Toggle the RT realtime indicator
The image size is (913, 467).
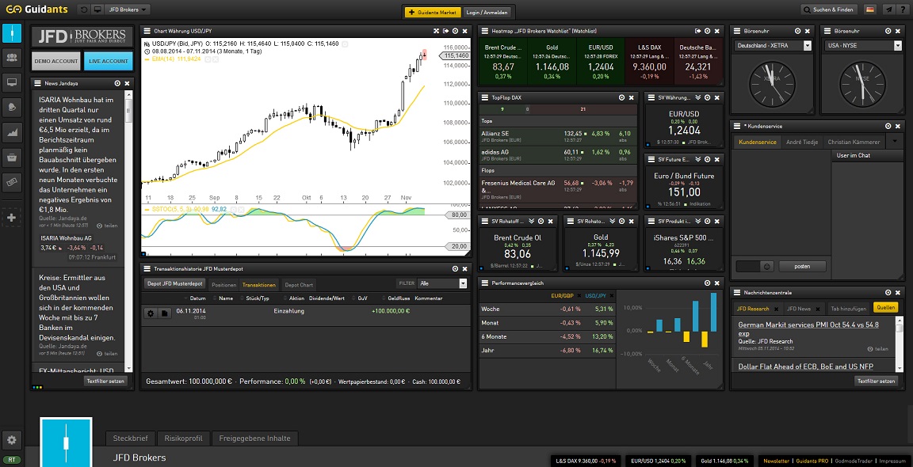pos(12,460)
